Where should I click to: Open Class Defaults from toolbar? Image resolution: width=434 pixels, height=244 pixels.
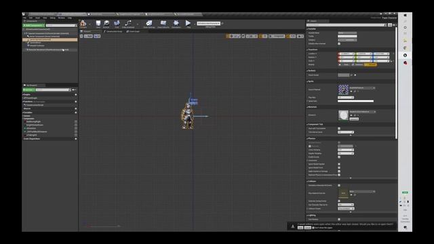pyautogui.click(x=163, y=24)
